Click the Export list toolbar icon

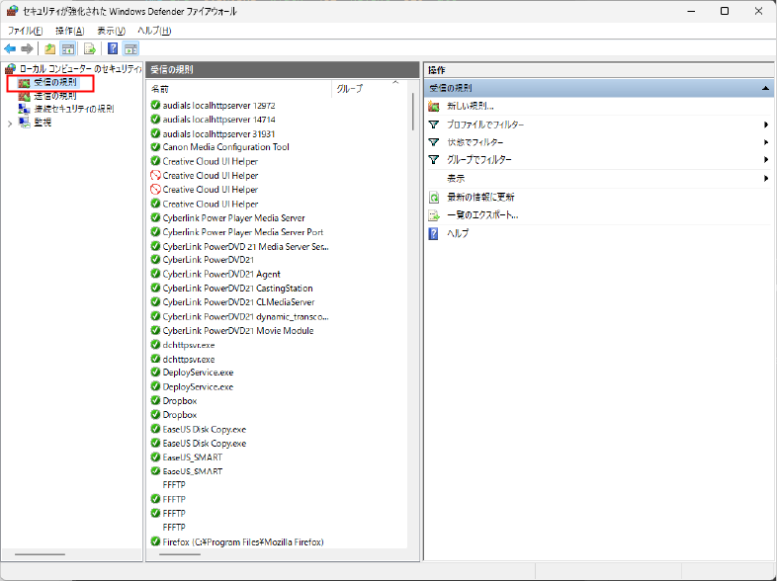tap(90, 48)
